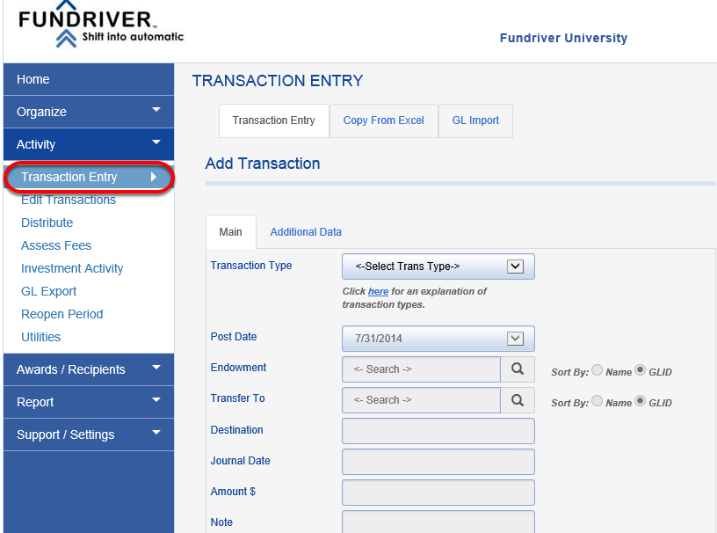Expand the Organize menu section
Screen dimensions: 717x533
point(89,112)
